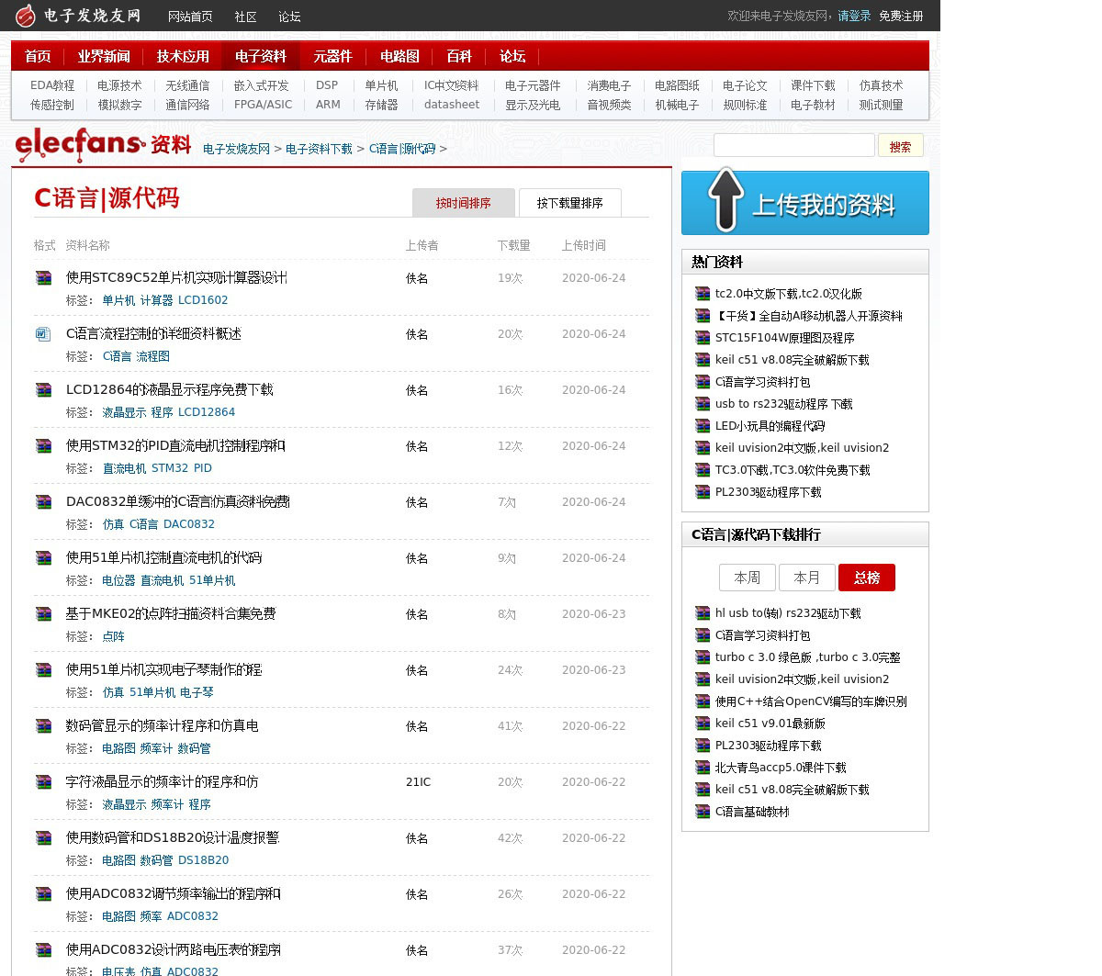Open 嵌入式开发 subcategory link
The image size is (1102, 976).
261,85
